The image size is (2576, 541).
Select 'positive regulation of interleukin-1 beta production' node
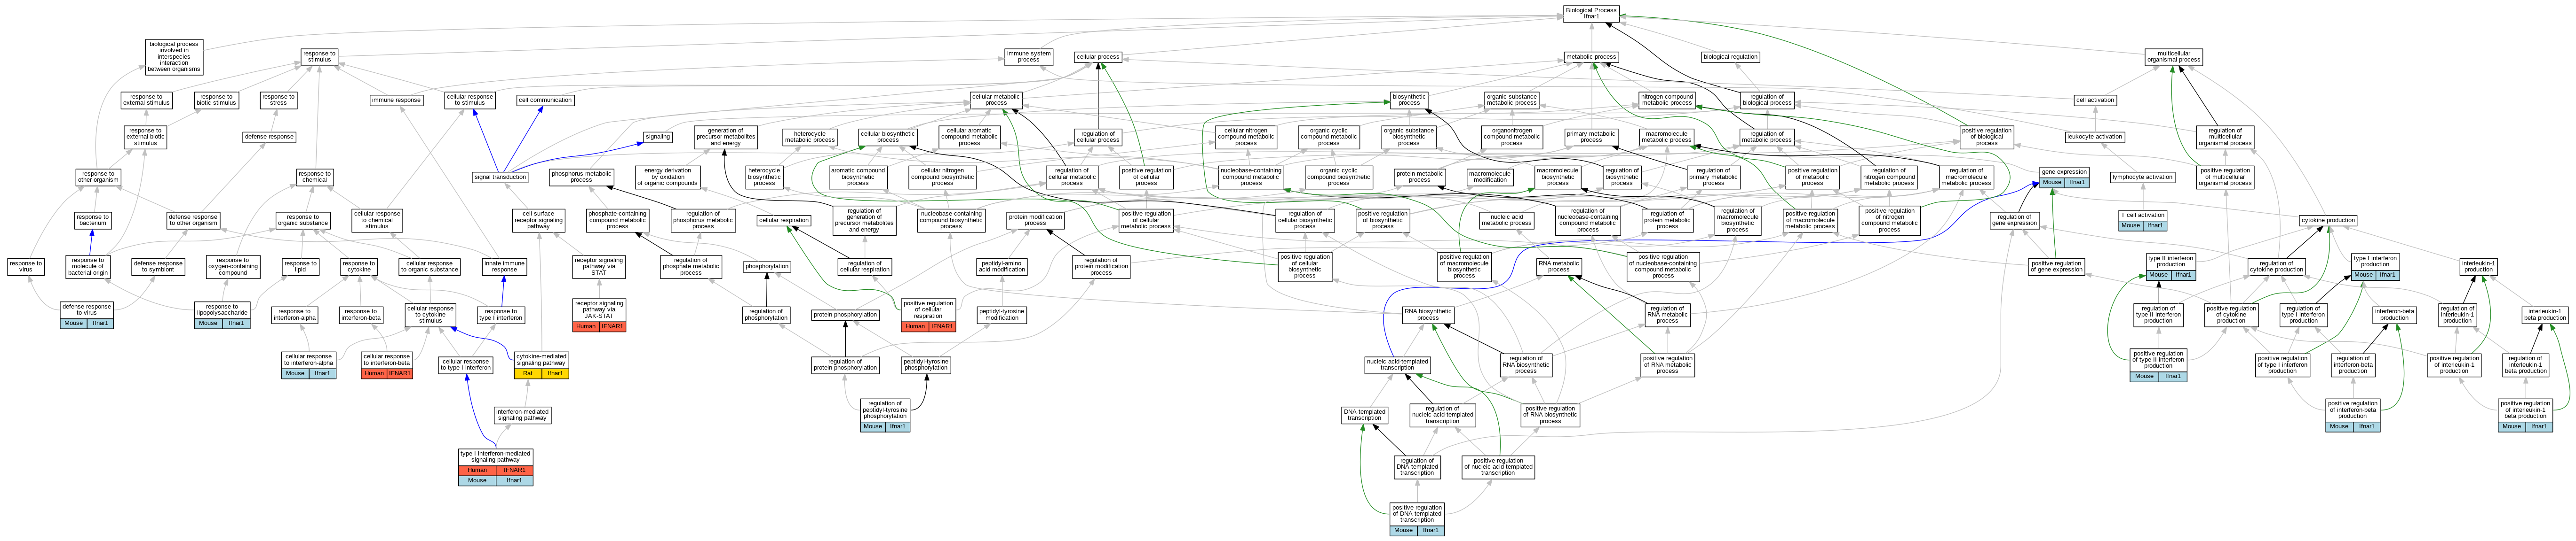(2525, 414)
